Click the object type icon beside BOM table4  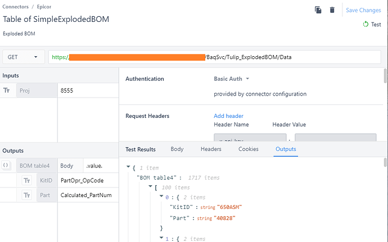click(6, 165)
